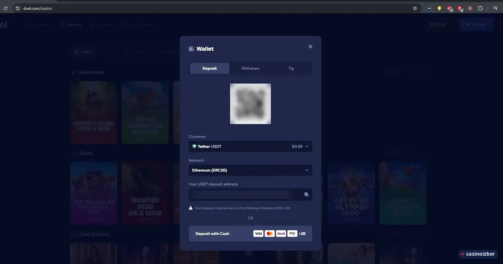Click the $0.55 balance in site header
Screen dimensions: 503x264
[x=440, y=25]
